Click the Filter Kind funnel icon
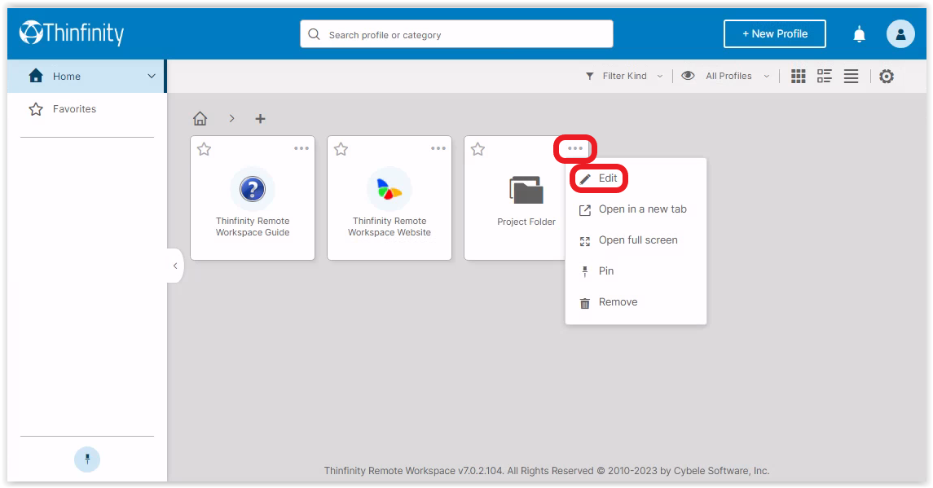Image resolution: width=933 pixels, height=488 pixels. 590,77
